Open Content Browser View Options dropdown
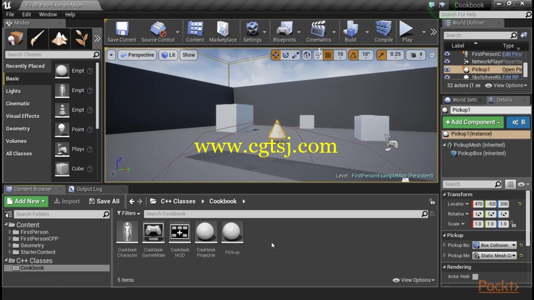Image resolution: width=534 pixels, height=300 pixels. coord(413,280)
